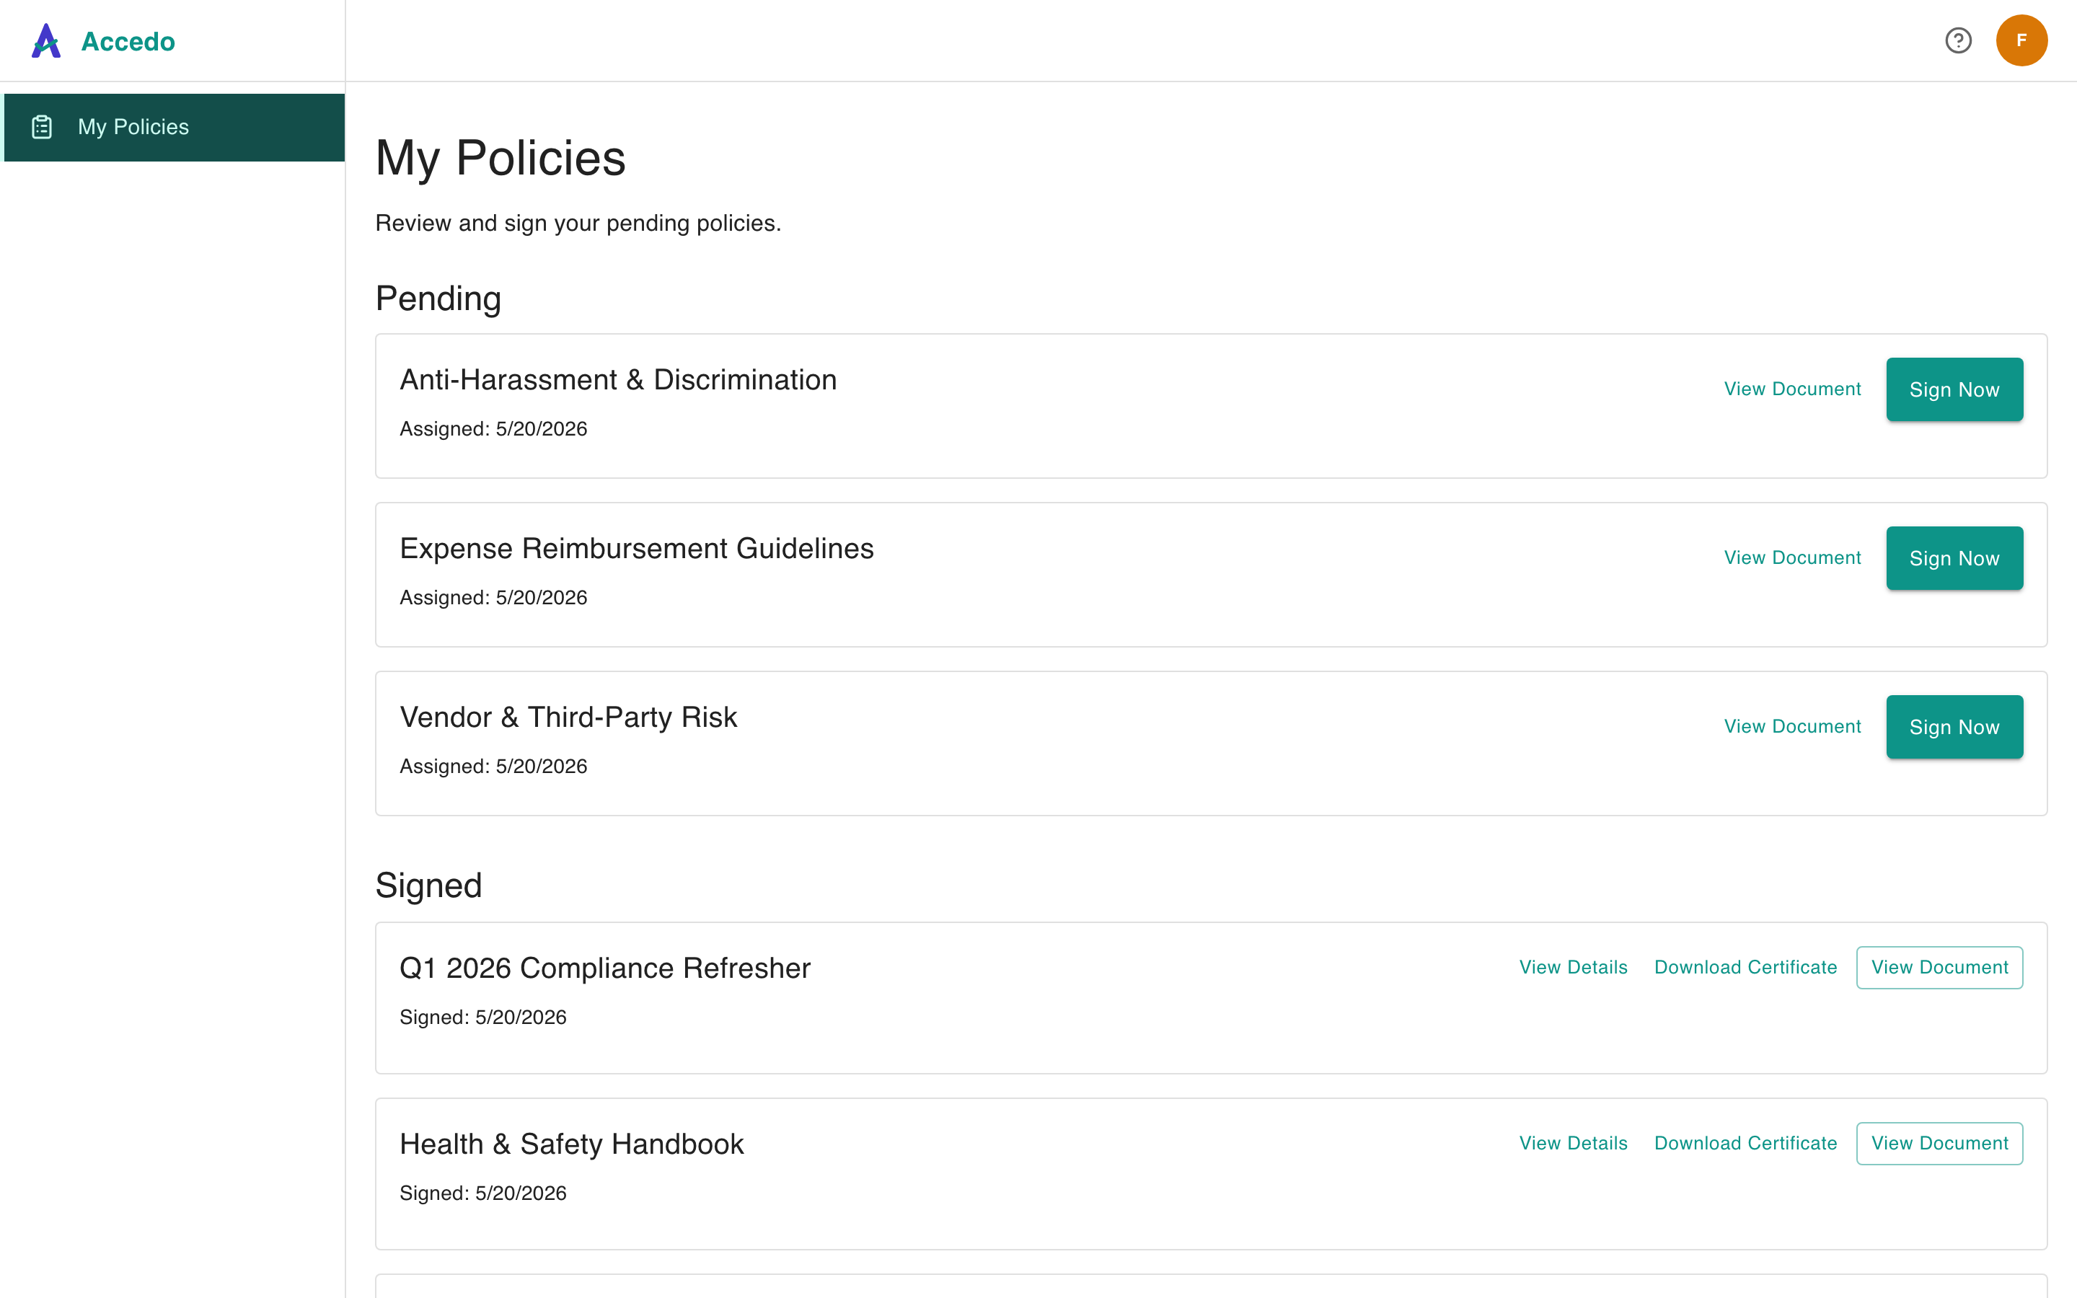Image resolution: width=2077 pixels, height=1298 pixels.
Task: Click the Signed date under Q1 2026 Compliance Refresher
Action: tap(483, 1017)
